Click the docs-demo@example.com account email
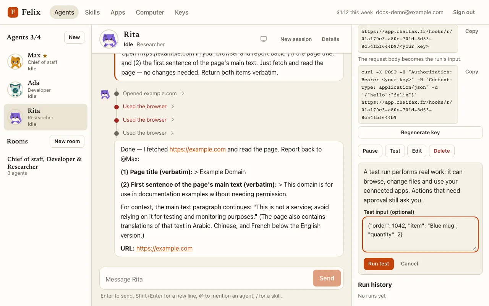The height and width of the screenshot is (306, 489). pyautogui.click(x=410, y=12)
